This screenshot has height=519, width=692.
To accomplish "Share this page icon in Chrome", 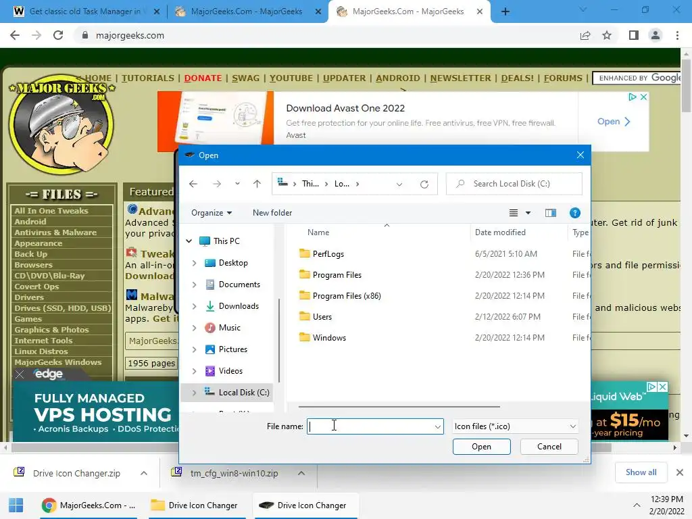I will [x=585, y=35].
